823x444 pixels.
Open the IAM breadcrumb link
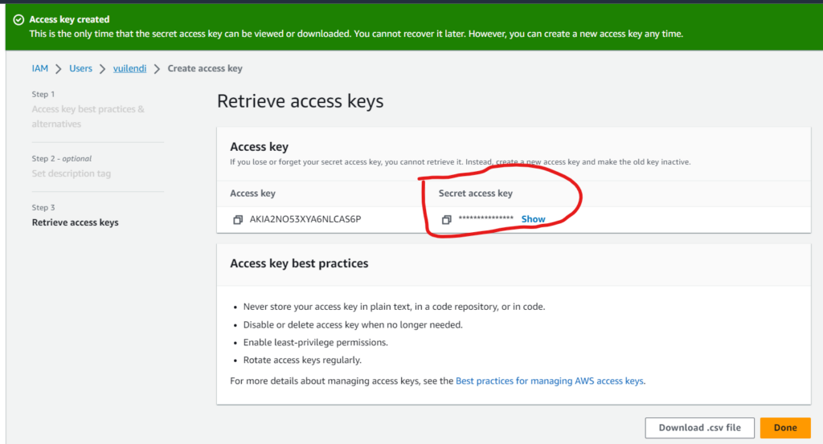[x=40, y=69]
